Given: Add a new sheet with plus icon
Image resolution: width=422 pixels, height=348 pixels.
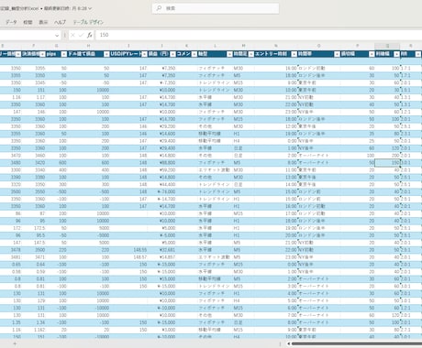Looking at the screenshot, I should pos(15,343).
